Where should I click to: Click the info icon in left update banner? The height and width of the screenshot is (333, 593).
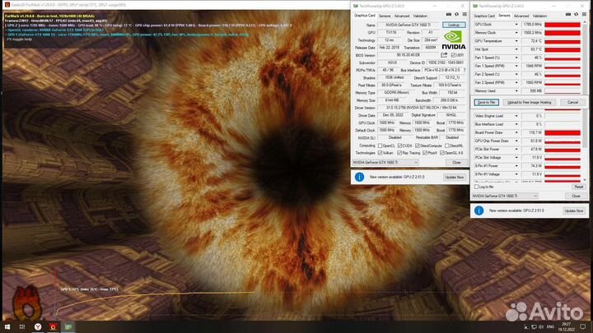pos(359,177)
